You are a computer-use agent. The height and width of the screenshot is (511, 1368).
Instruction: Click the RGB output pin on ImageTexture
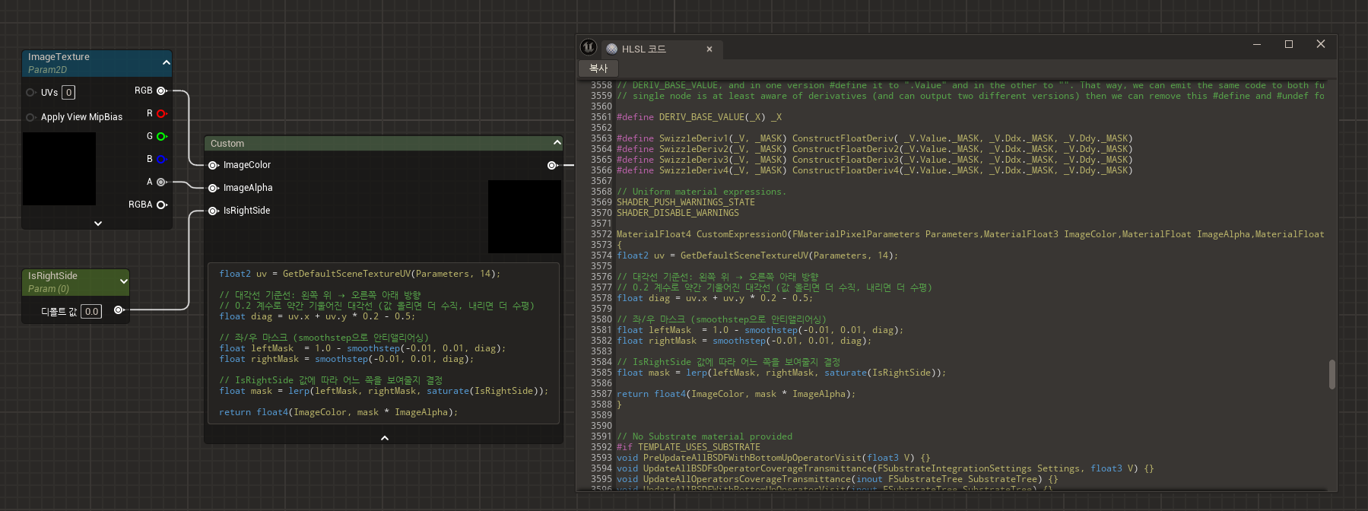pyautogui.click(x=161, y=91)
